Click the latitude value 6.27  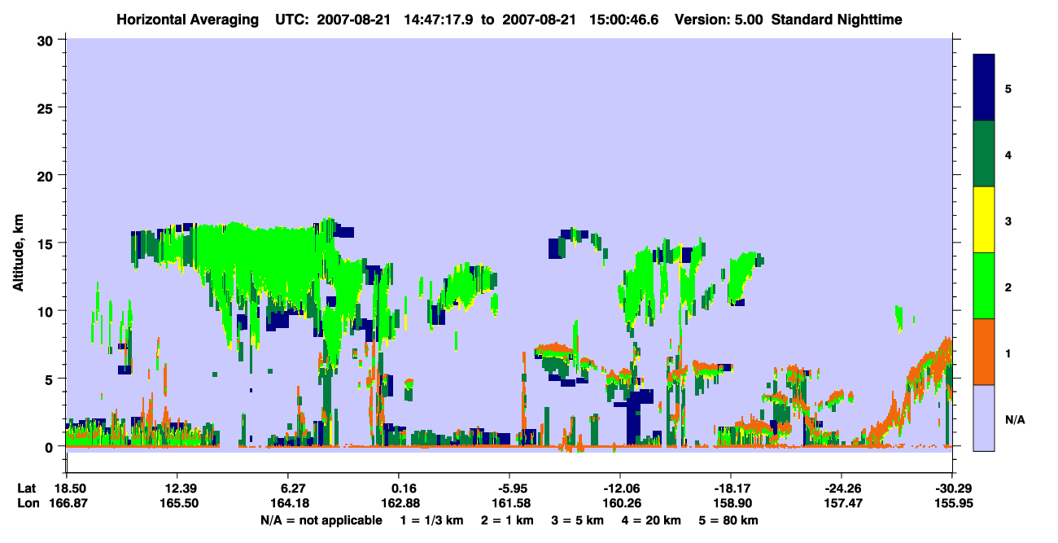[291, 488]
